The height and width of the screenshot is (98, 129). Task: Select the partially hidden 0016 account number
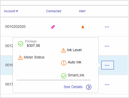click(9, 65)
